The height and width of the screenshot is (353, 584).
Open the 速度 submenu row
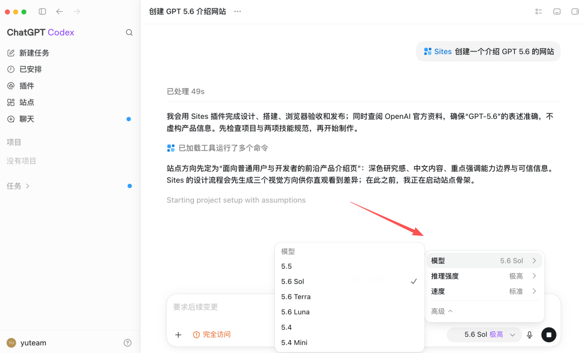[x=484, y=291]
